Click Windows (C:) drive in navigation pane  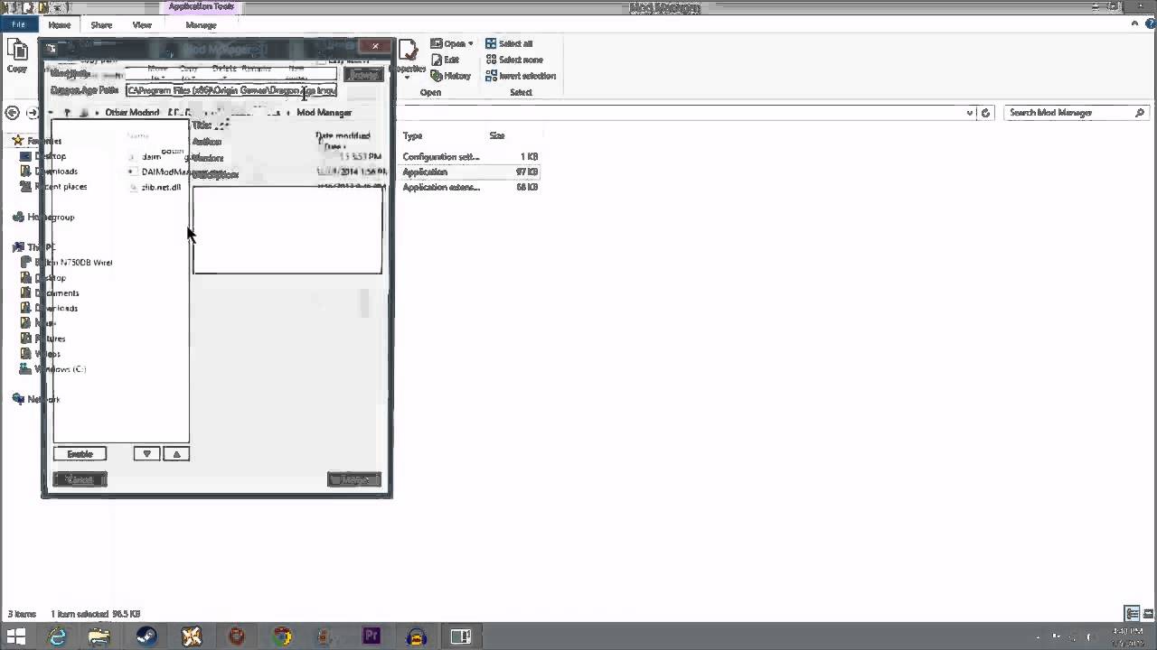(x=60, y=369)
